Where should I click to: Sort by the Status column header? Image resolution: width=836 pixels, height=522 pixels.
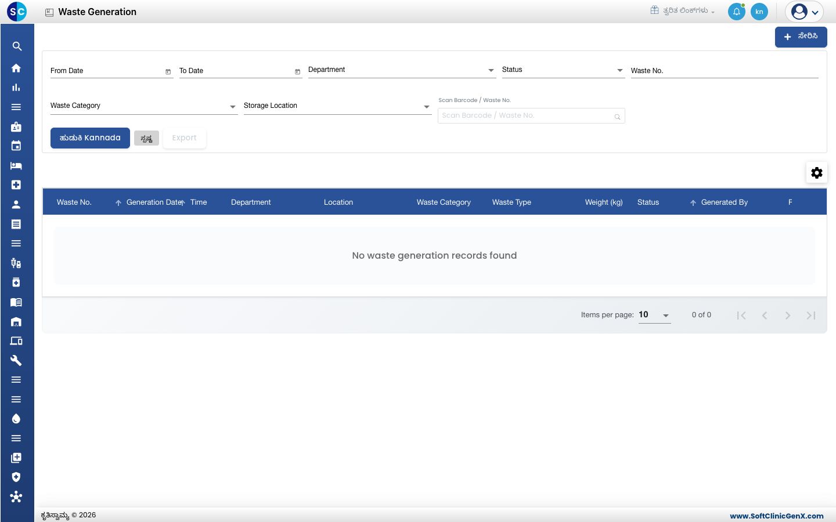point(648,202)
